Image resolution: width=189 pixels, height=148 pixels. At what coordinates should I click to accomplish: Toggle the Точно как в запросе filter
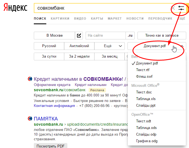(162, 36)
